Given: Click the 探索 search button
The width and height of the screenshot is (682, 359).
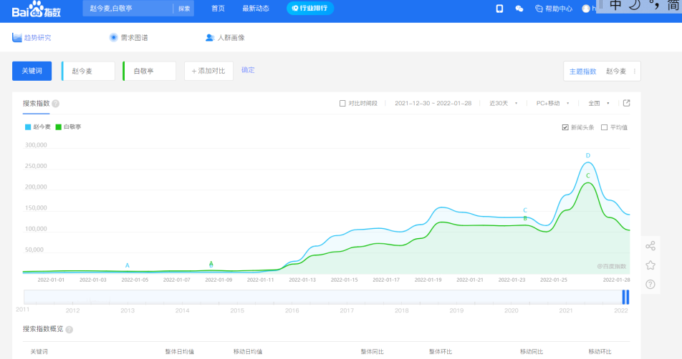Looking at the screenshot, I should pyautogui.click(x=184, y=9).
